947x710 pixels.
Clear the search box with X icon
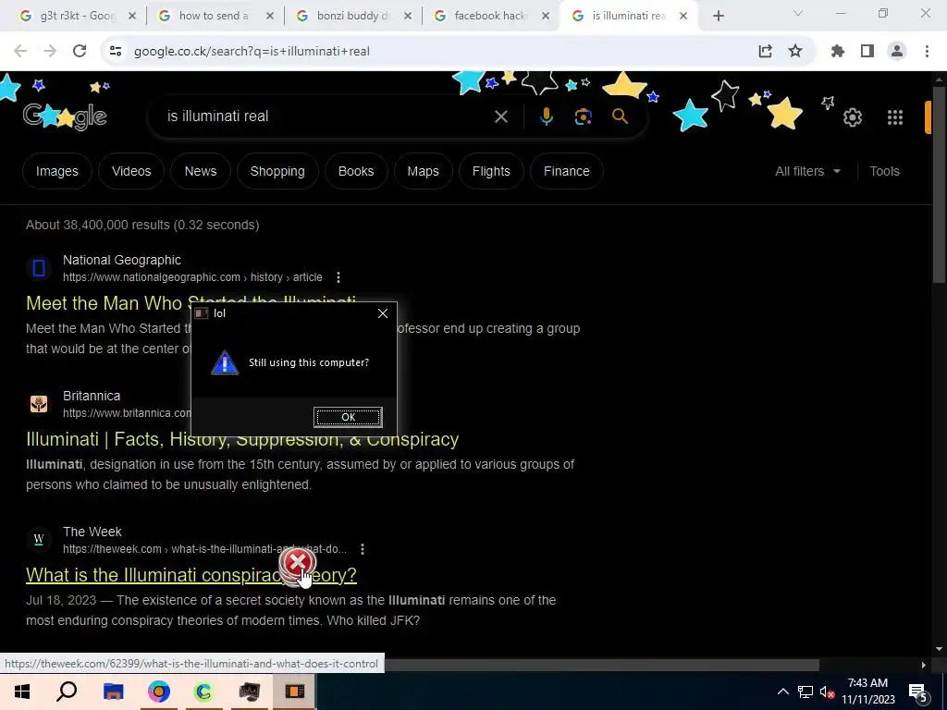(x=500, y=116)
